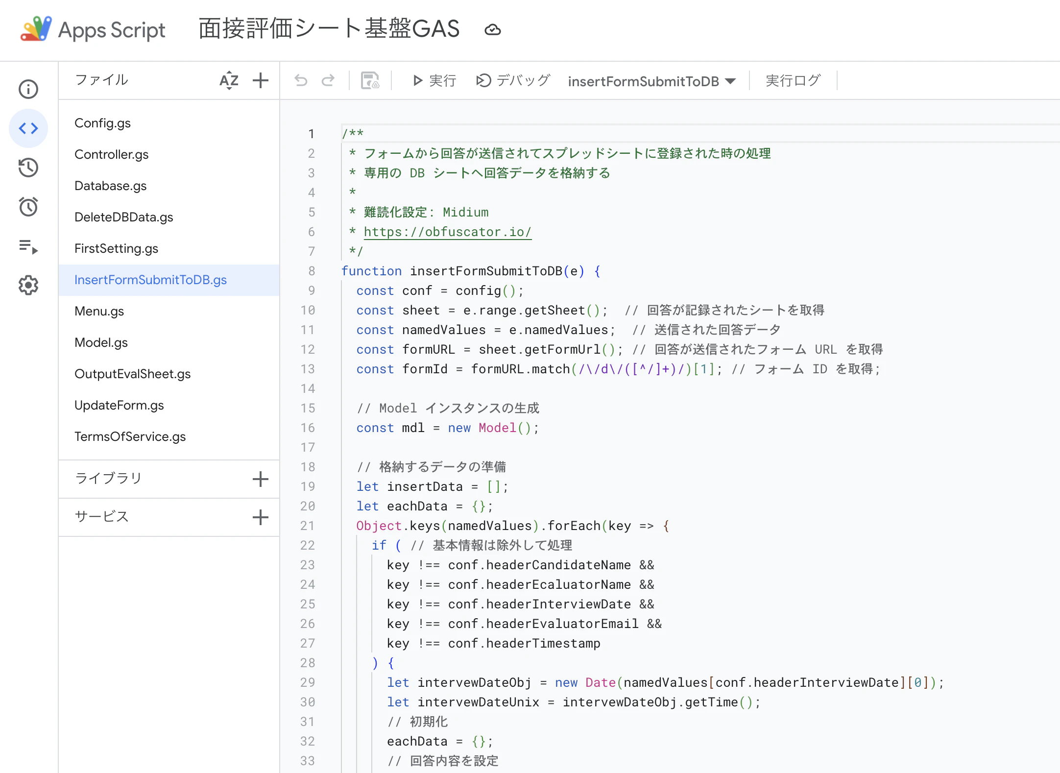Open the Executions list icon
This screenshot has height=773, width=1060.
point(28,246)
